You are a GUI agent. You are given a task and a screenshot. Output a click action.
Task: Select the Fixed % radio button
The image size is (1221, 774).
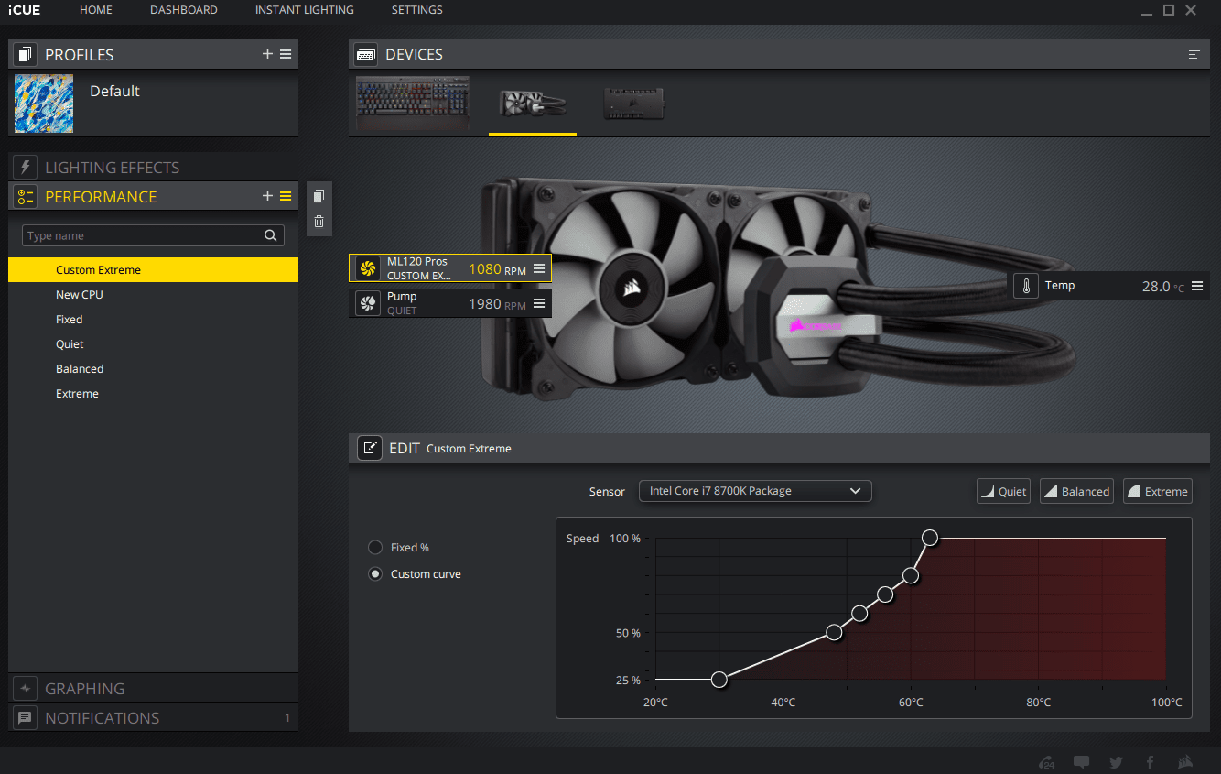375,547
